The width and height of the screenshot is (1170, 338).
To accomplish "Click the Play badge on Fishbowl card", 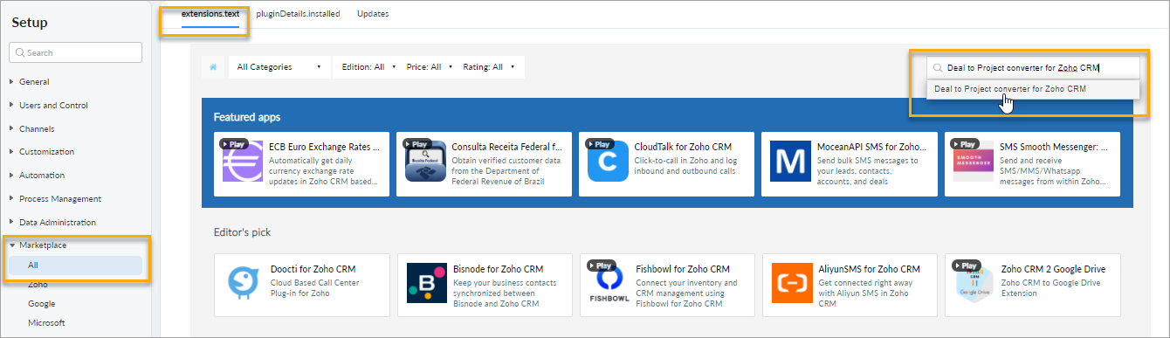I will click(601, 266).
